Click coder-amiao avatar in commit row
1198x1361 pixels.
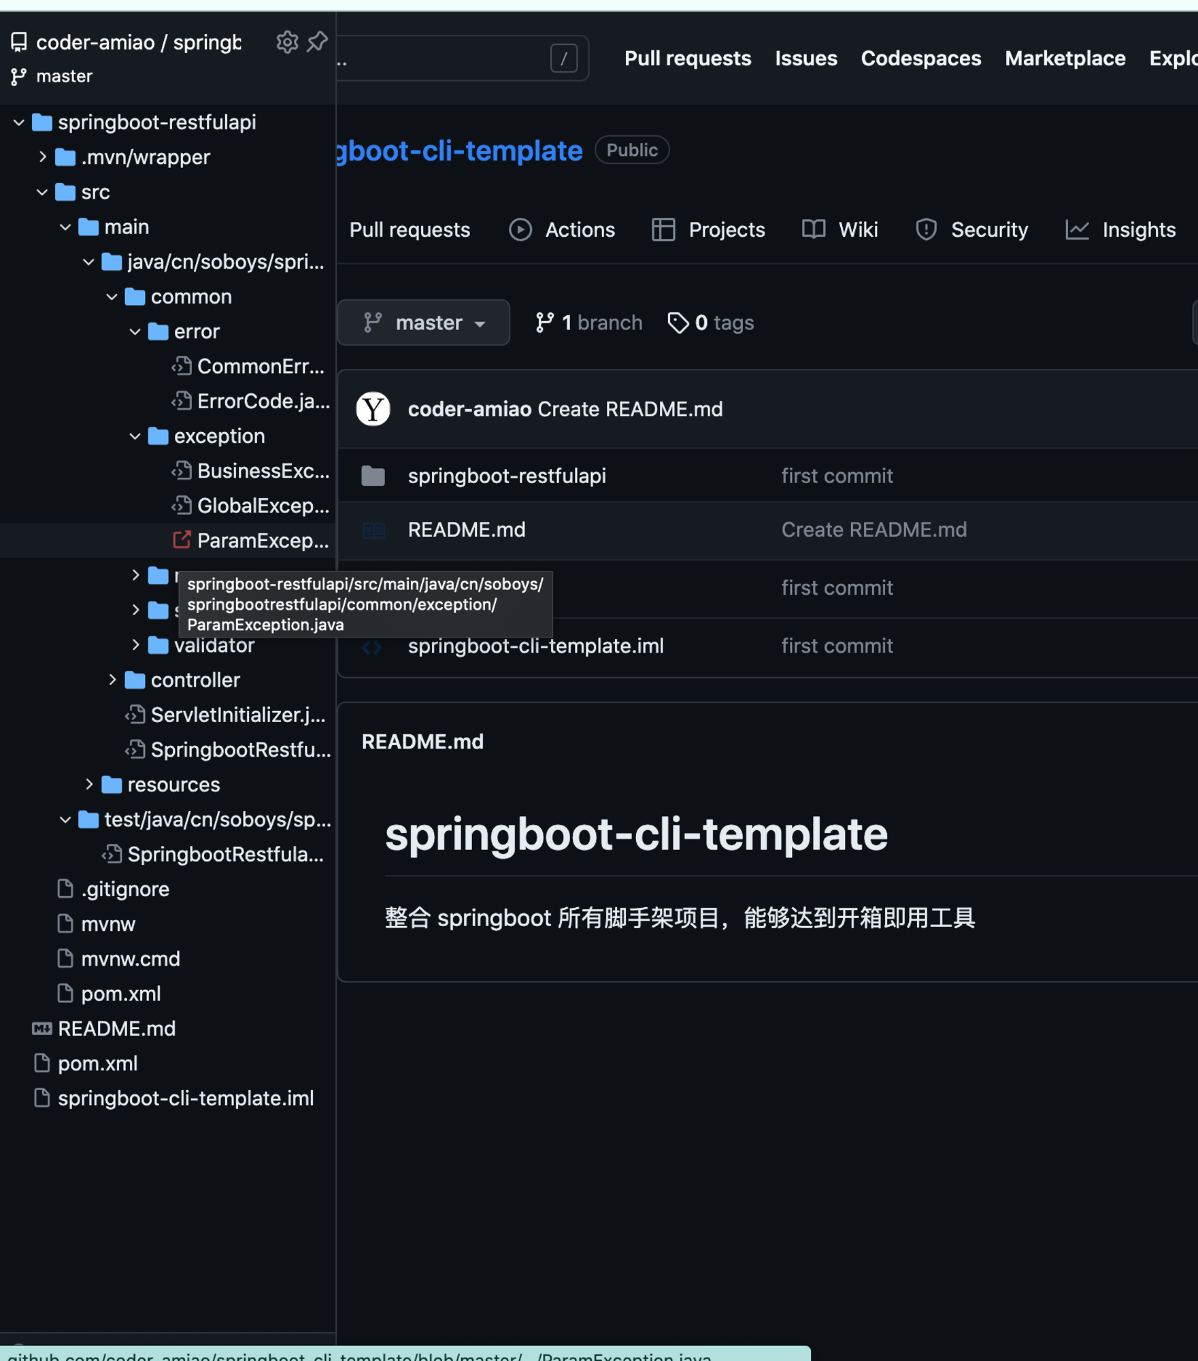(373, 409)
